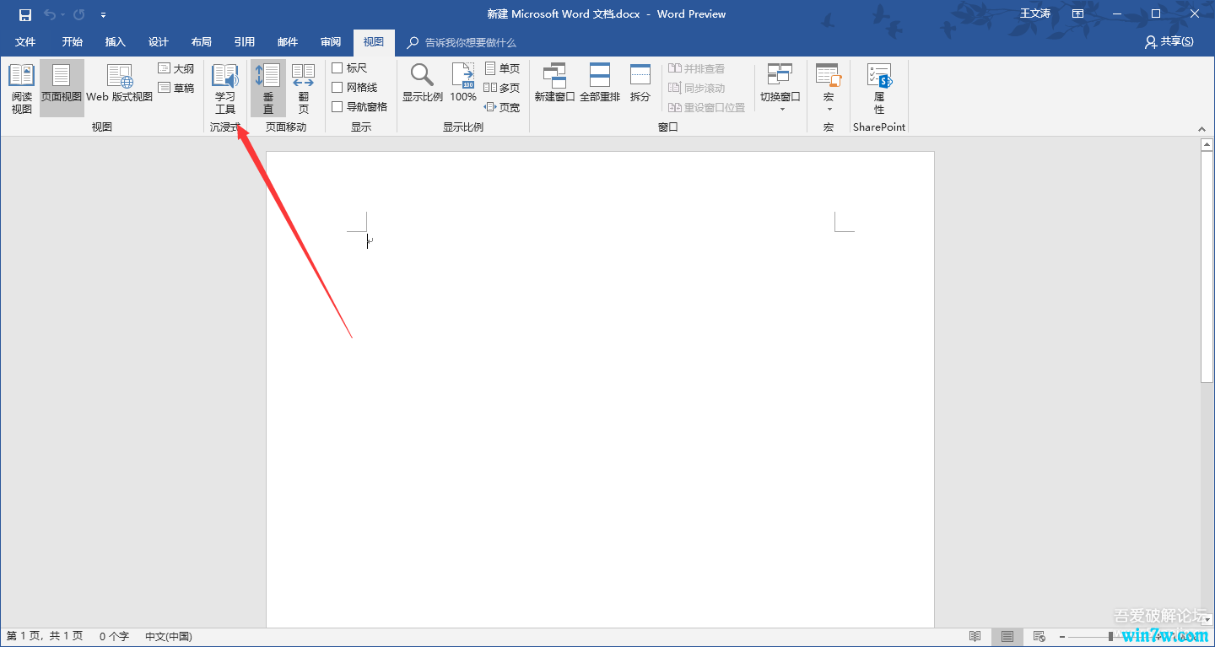
Task: Select the Print Layout (页面视图) button
Action: (62, 89)
